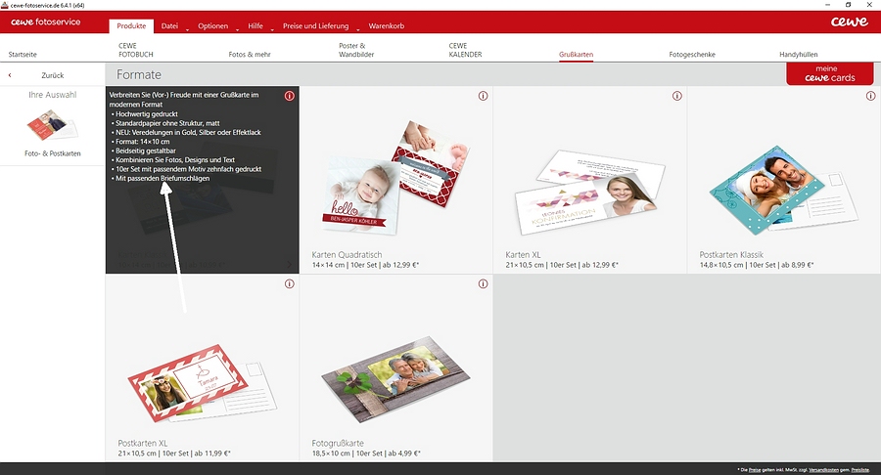Expand the Datei dropdown arrow
This screenshot has width=881, height=475.
(x=187, y=29)
